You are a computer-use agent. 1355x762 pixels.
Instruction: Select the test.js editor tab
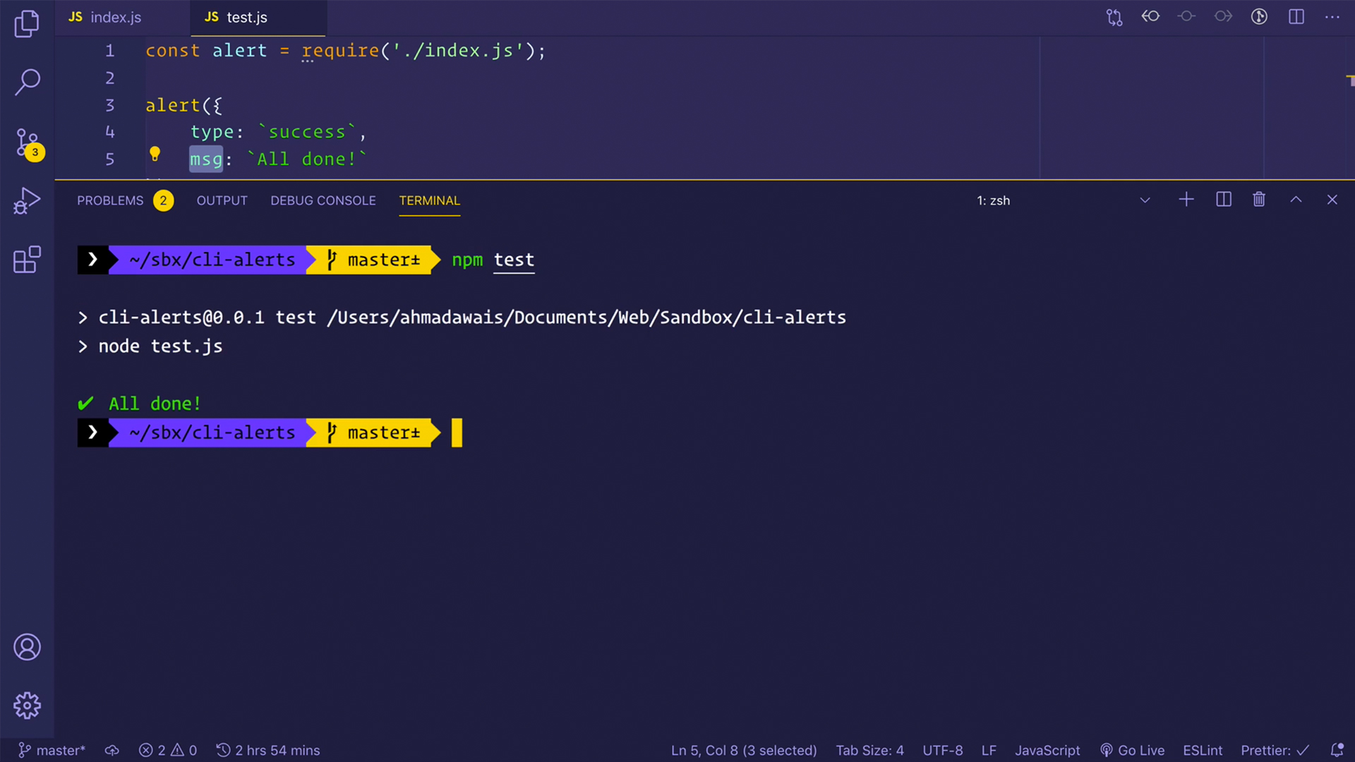pyautogui.click(x=258, y=18)
